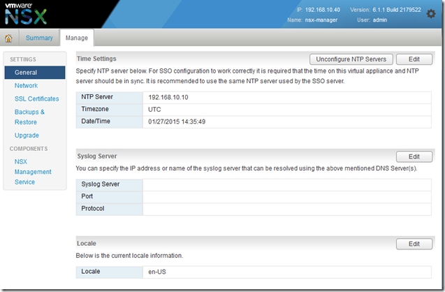Select NTP Server value 192.168.10.10

168,97
